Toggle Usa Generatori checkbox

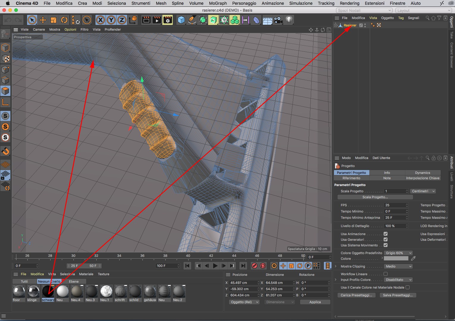385,240
